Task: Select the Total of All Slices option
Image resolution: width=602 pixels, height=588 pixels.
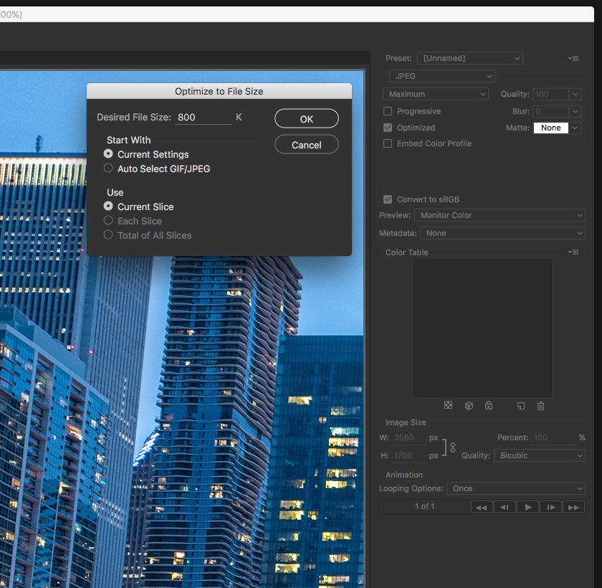Action: pos(108,235)
